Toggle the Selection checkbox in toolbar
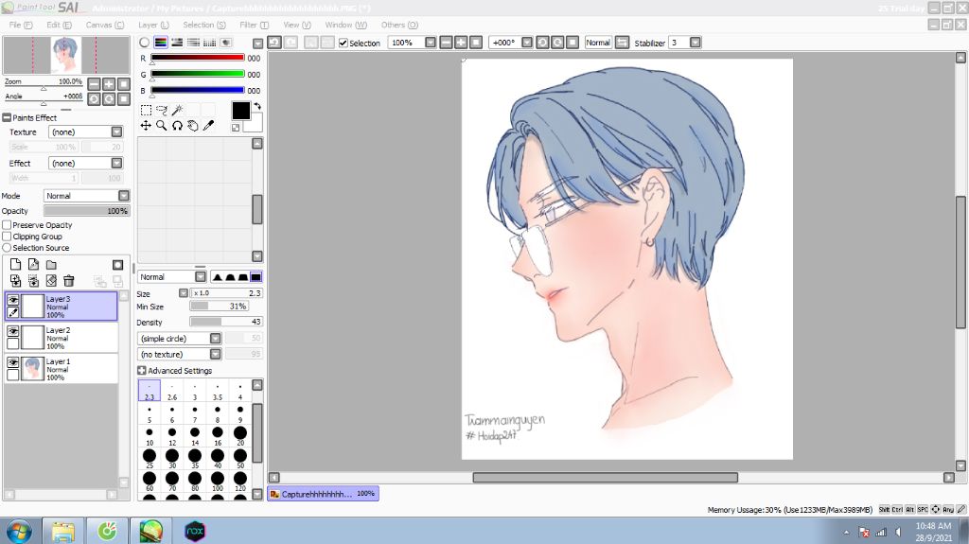This screenshot has height=544, width=969. pyautogui.click(x=343, y=43)
